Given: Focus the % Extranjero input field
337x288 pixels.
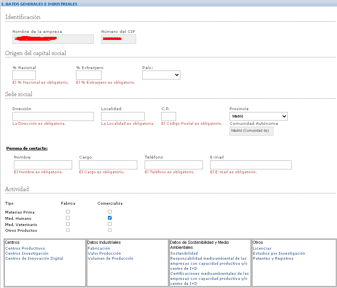Looking at the screenshot, I should pyautogui.click(x=88, y=75).
